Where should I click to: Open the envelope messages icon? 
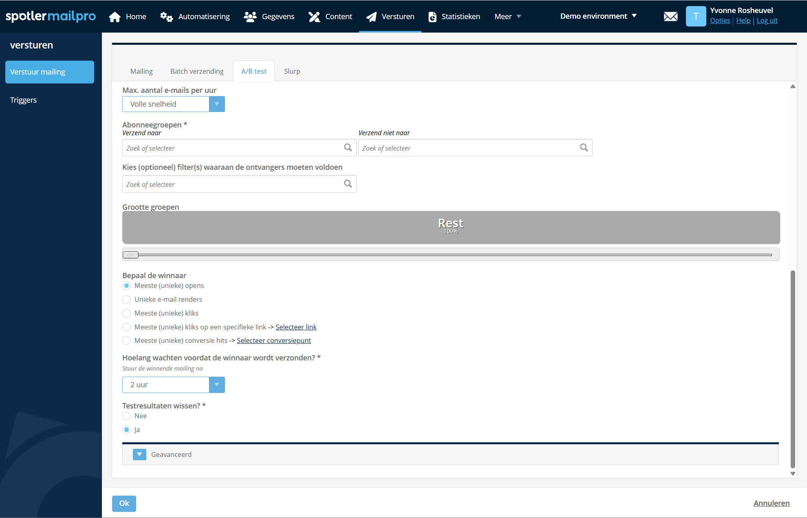click(x=670, y=17)
